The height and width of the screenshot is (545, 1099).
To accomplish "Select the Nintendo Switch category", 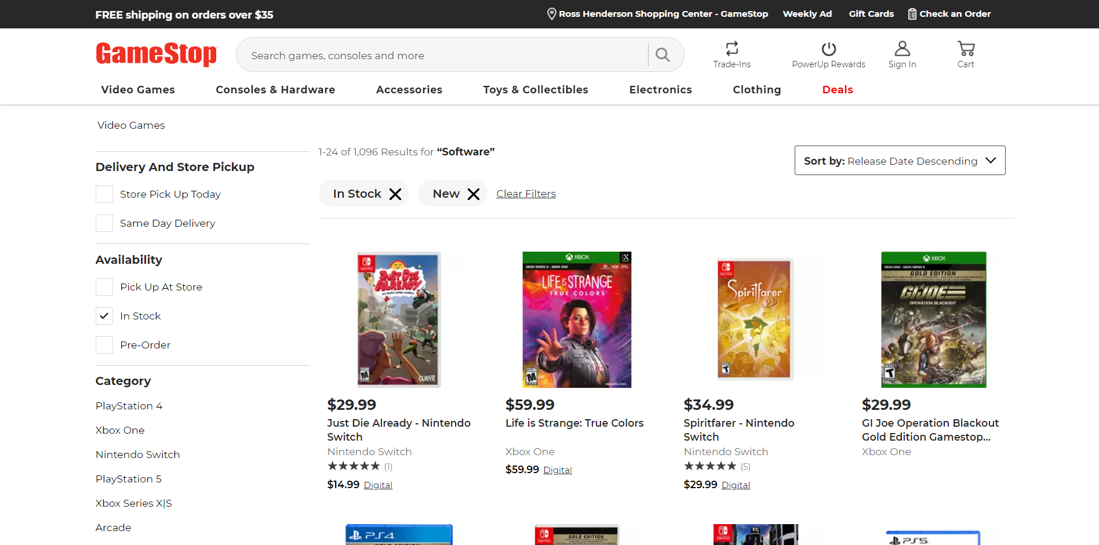I will (137, 455).
